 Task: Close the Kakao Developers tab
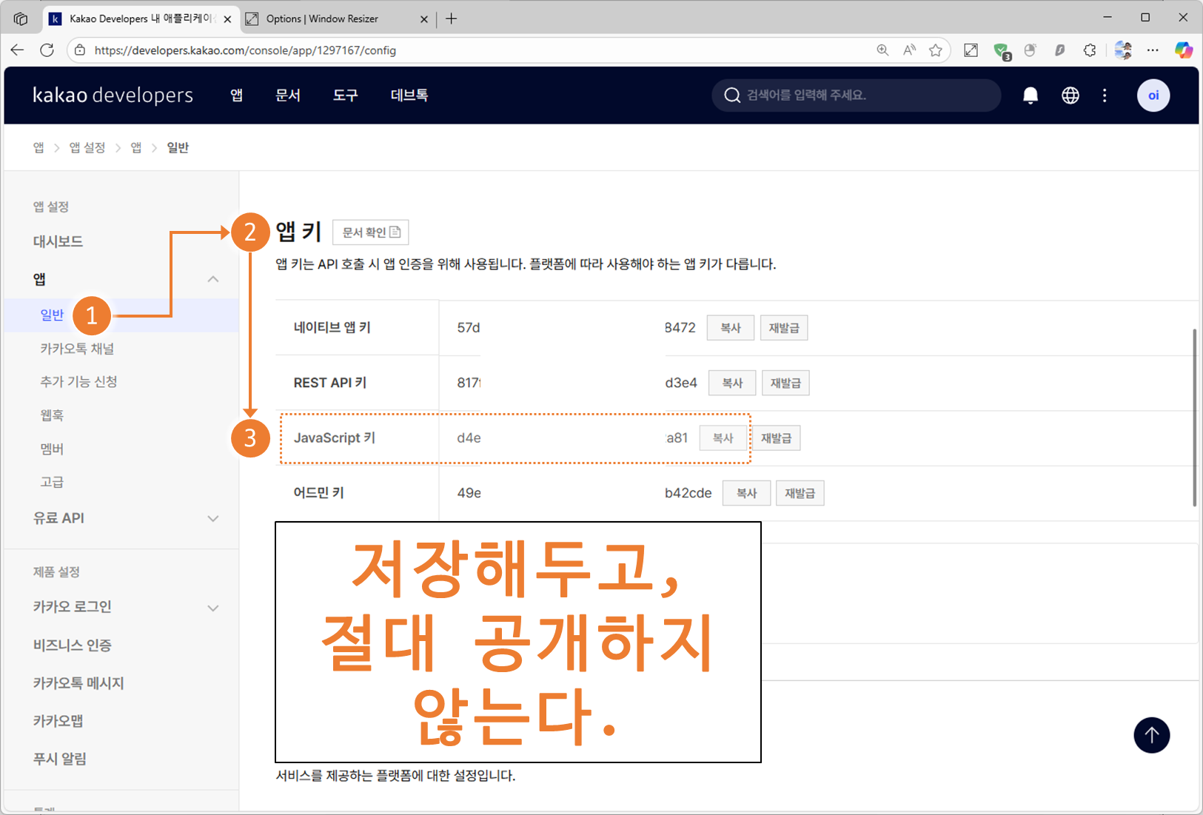(x=227, y=19)
